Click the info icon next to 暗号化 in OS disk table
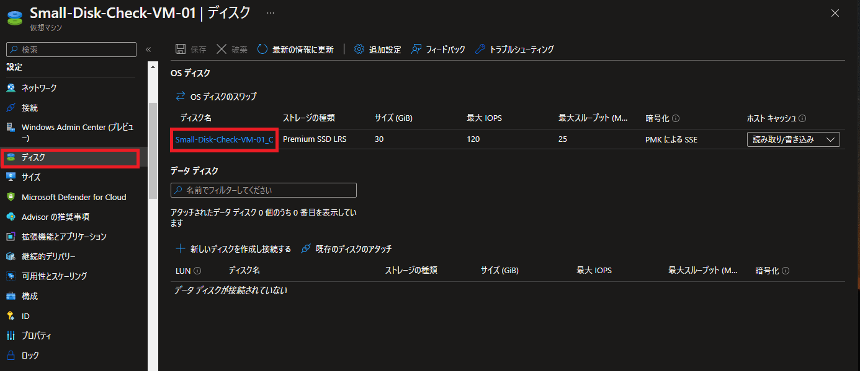Image resolution: width=860 pixels, height=371 pixels. coord(676,119)
